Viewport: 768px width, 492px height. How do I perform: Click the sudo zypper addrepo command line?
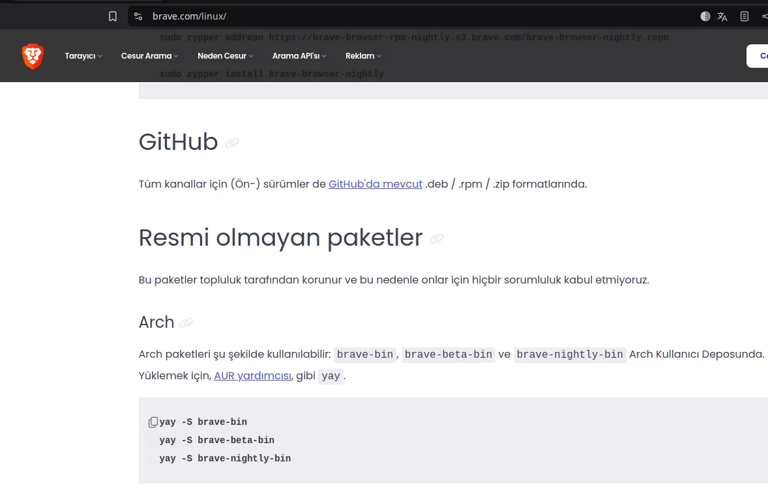(x=414, y=37)
